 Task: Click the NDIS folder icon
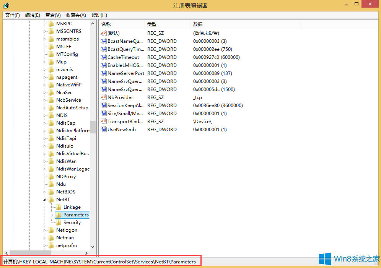51,115
